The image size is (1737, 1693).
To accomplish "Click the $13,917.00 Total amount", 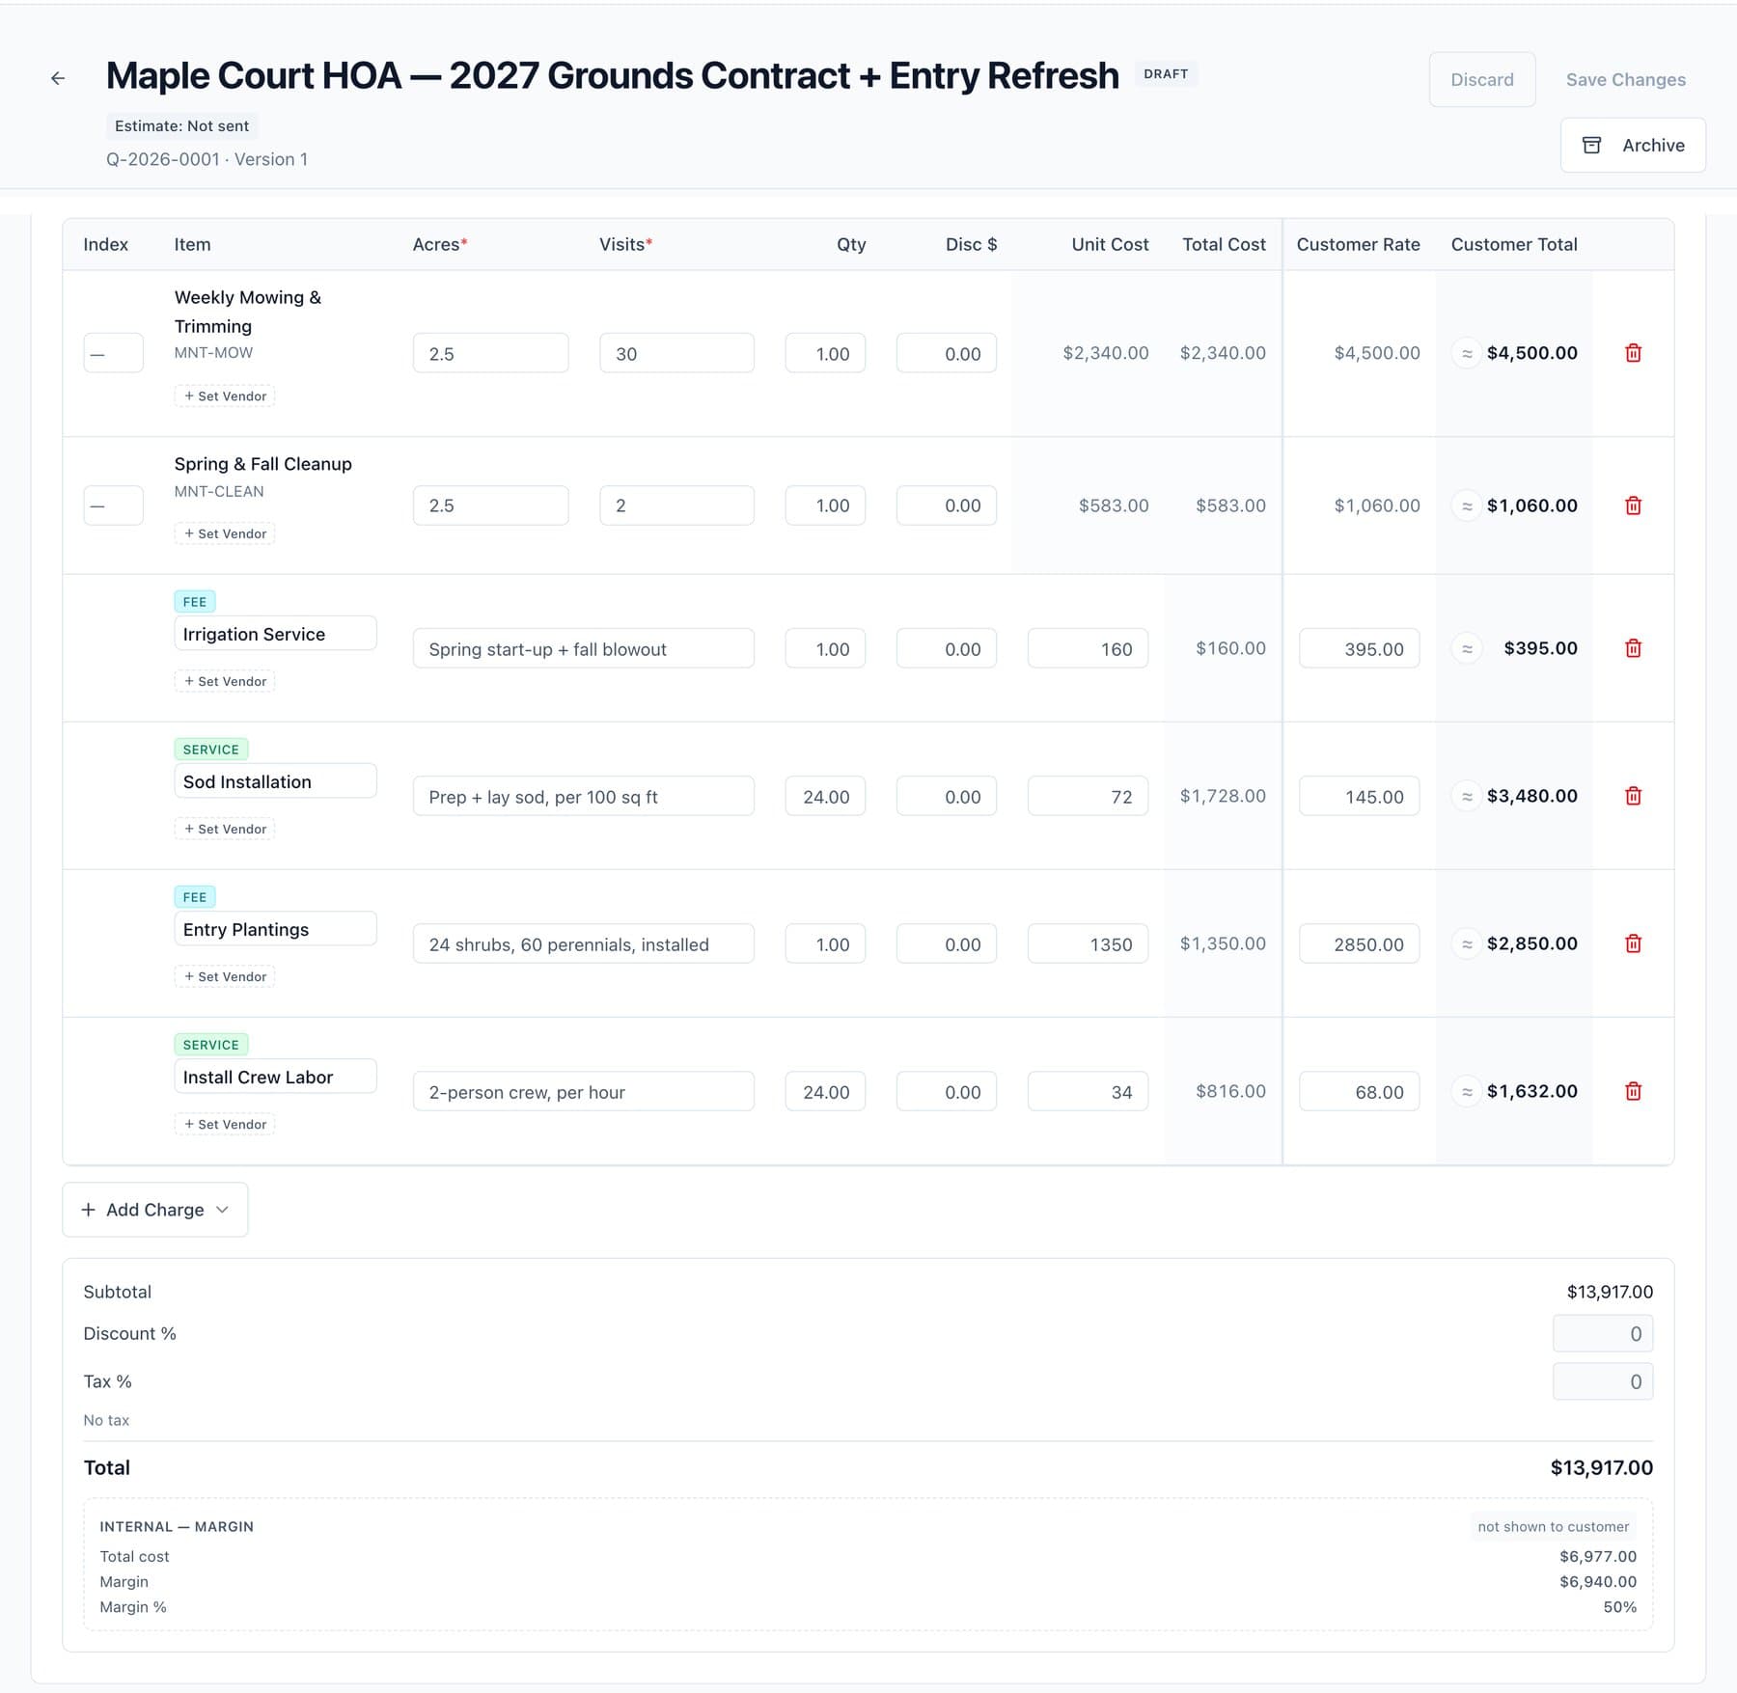I will (x=1601, y=1467).
